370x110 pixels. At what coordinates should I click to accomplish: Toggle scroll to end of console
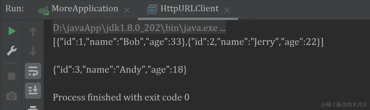click(x=33, y=91)
